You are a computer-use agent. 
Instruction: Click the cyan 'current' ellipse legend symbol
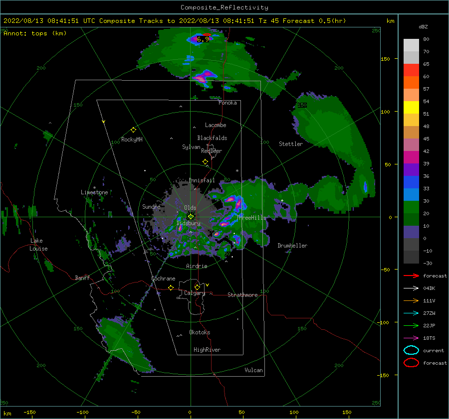411,350
